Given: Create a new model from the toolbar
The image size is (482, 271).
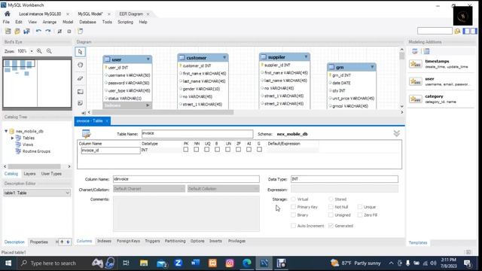Looking at the screenshot, I should point(8,31).
